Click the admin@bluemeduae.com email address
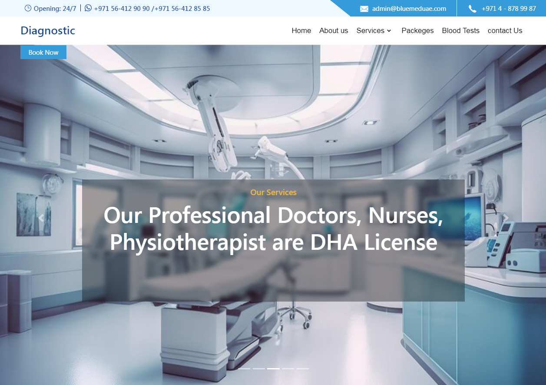The width and height of the screenshot is (546, 385). click(409, 9)
